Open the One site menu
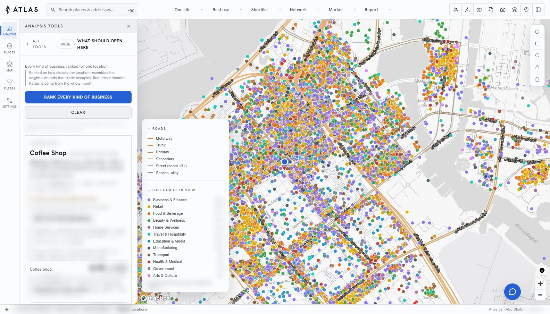Screen dimensions: 550x314 [x=182, y=10]
